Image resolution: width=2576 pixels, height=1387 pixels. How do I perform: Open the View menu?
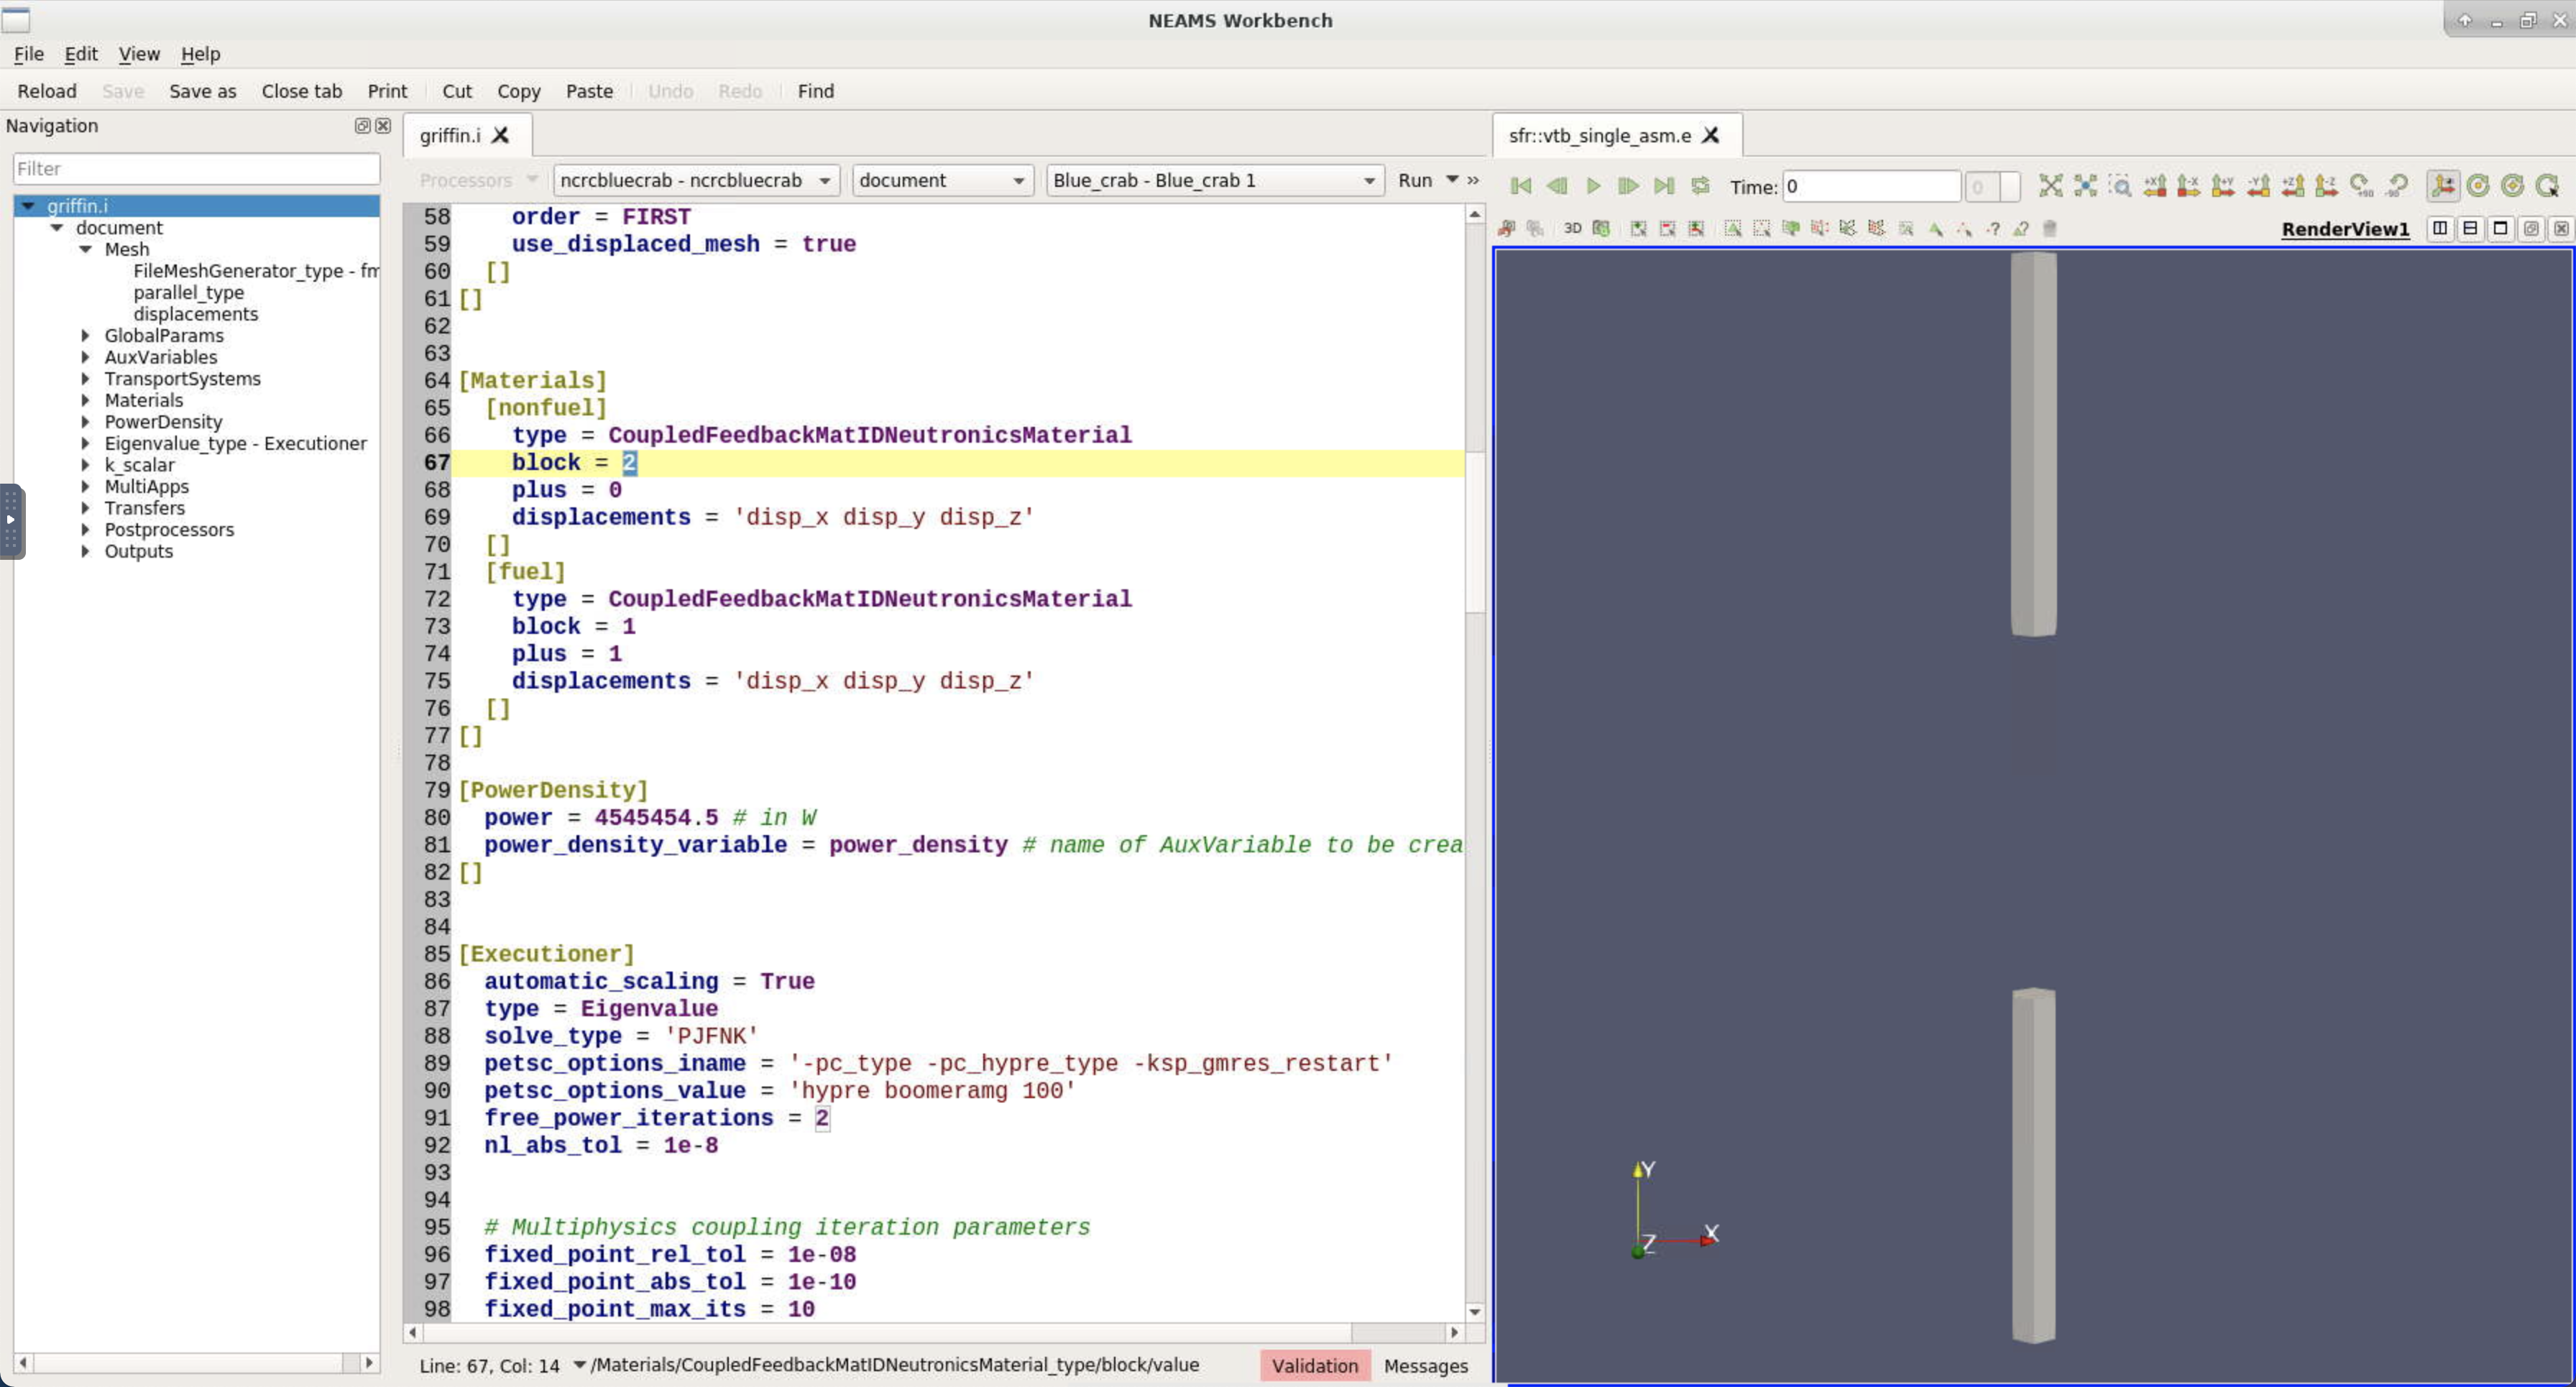pos(139,54)
